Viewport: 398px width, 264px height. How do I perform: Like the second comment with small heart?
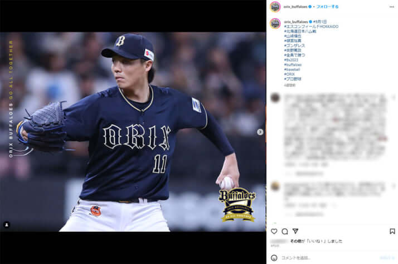click(394, 186)
